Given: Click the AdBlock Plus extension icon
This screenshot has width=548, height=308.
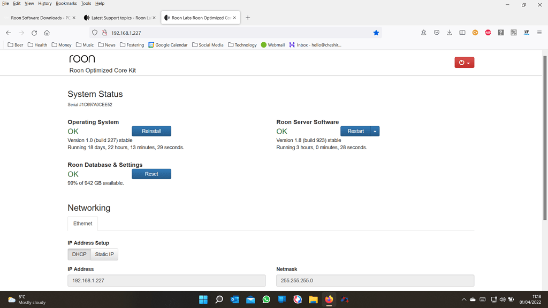Looking at the screenshot, I should point(488,32).
